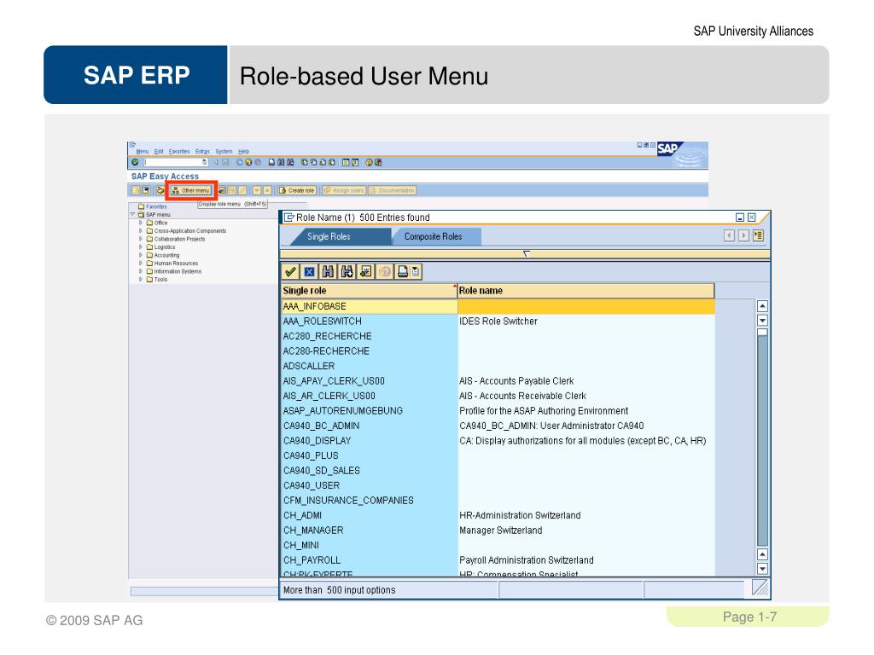Screen dimensions: 874x655
Task: Click the Copy checkmark in Role Name dialog
Action: 290,271
